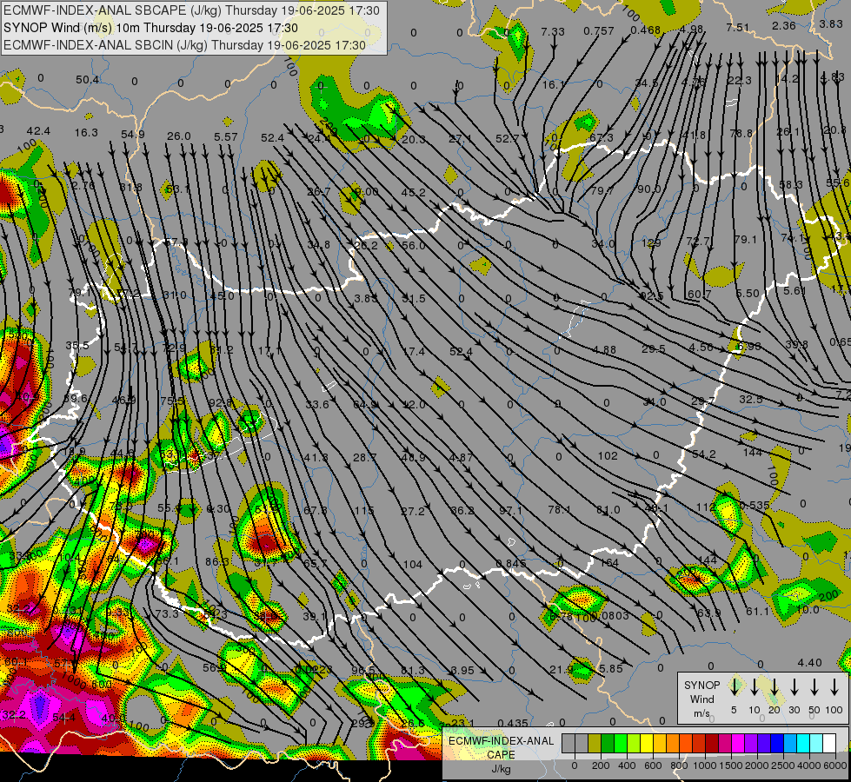Pick the pure yellow swatch in the CAPE colorbar
This screenshot has height=782, width=851.
[x=647, y=744]
